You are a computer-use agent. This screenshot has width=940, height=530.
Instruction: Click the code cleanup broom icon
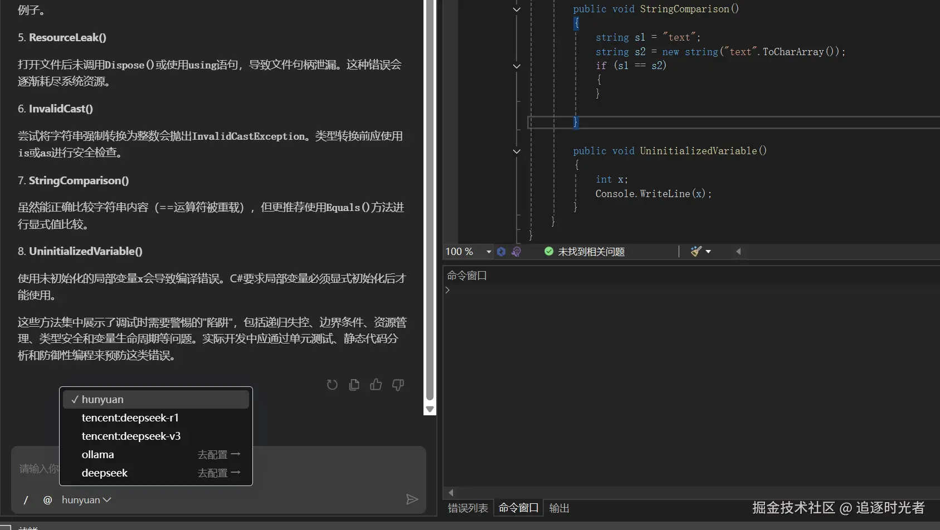click(696, 252)
